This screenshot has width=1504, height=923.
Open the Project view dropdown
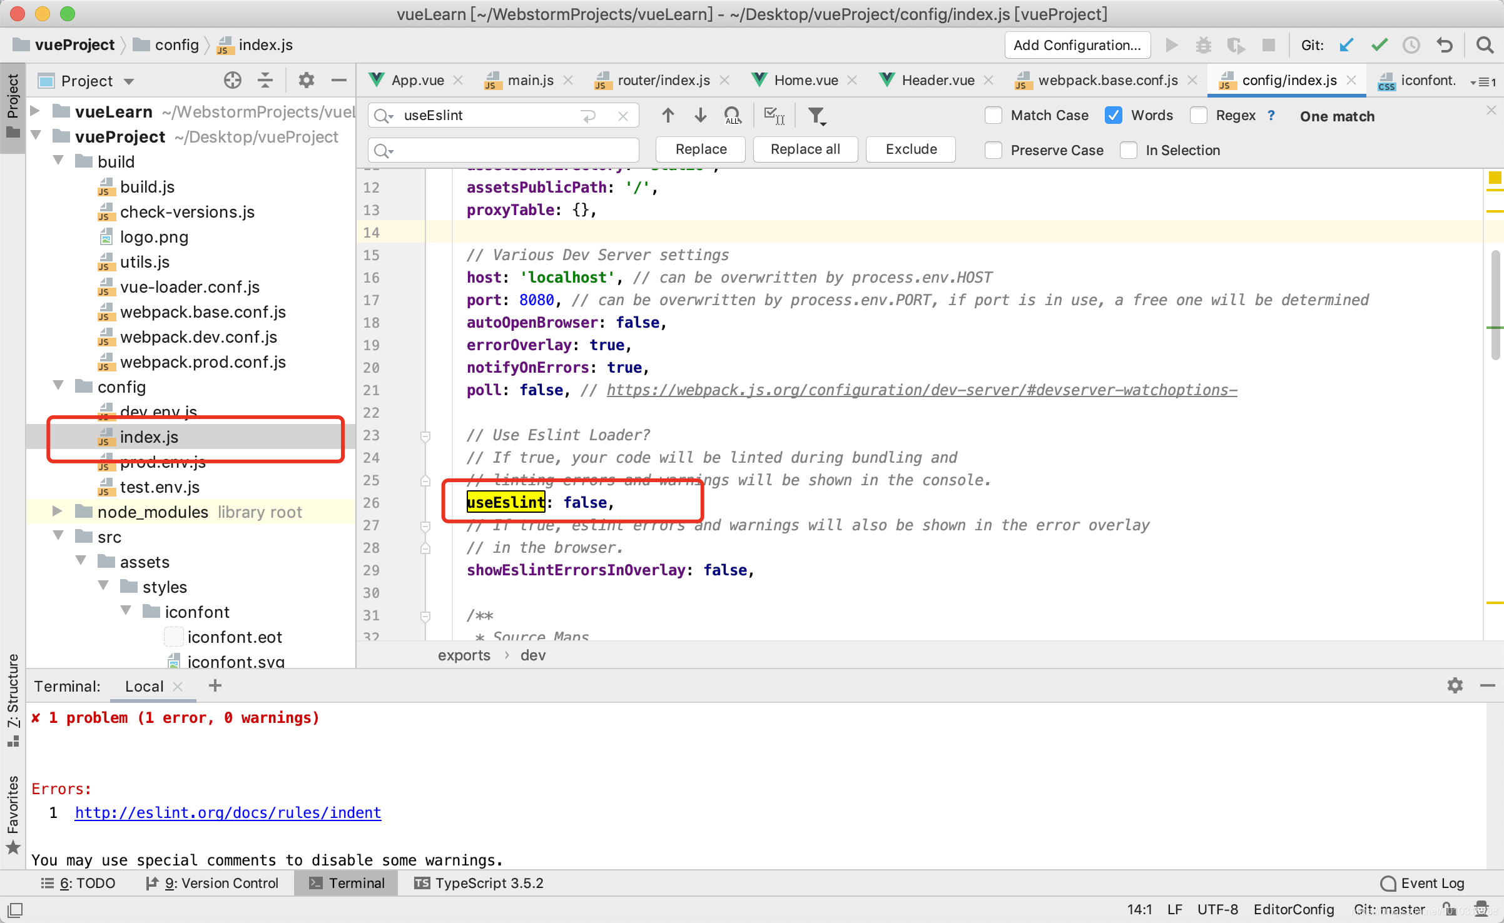pyautogui.click(x=129, y=81)
